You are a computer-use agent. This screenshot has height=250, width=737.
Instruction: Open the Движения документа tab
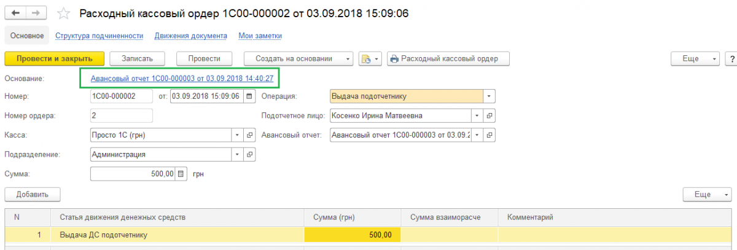[191, 36]
